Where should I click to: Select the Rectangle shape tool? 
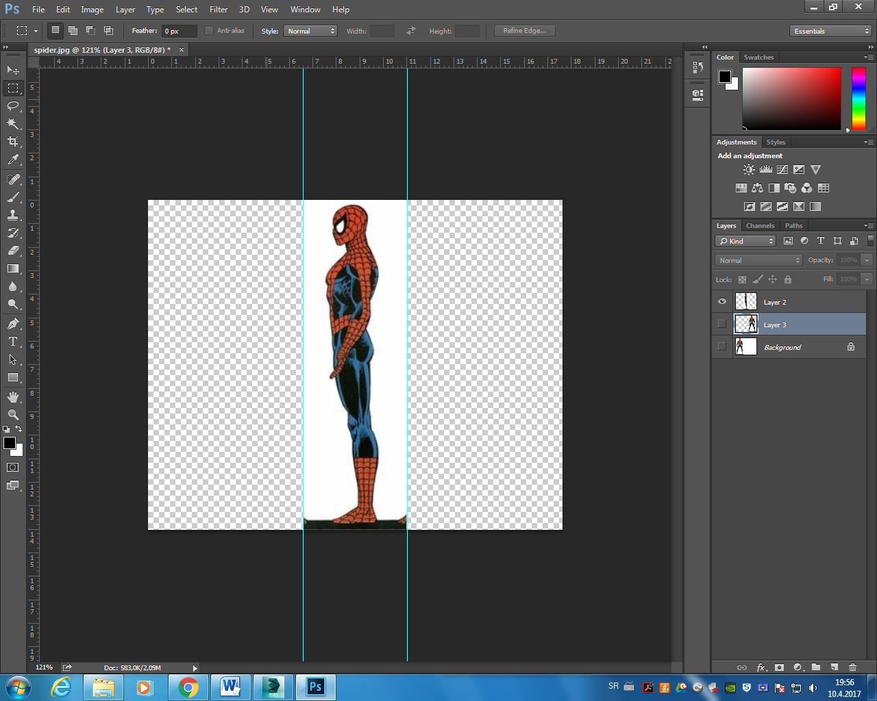click(x=13, y=377)
